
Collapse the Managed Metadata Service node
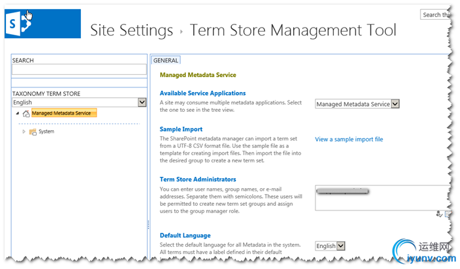(18, 113)
